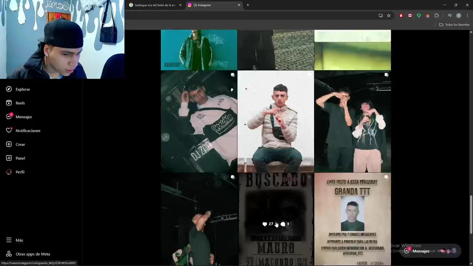Click the pink fast-forward extension icon

[x=410, y=16]
